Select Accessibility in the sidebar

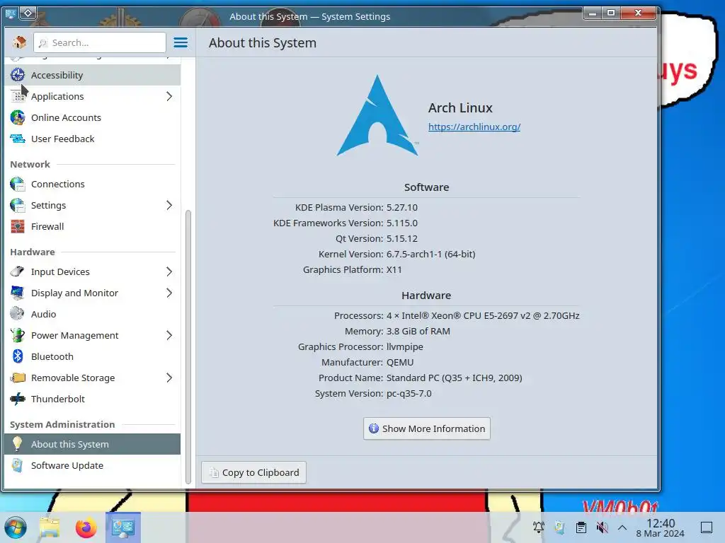tap(93, 75)
